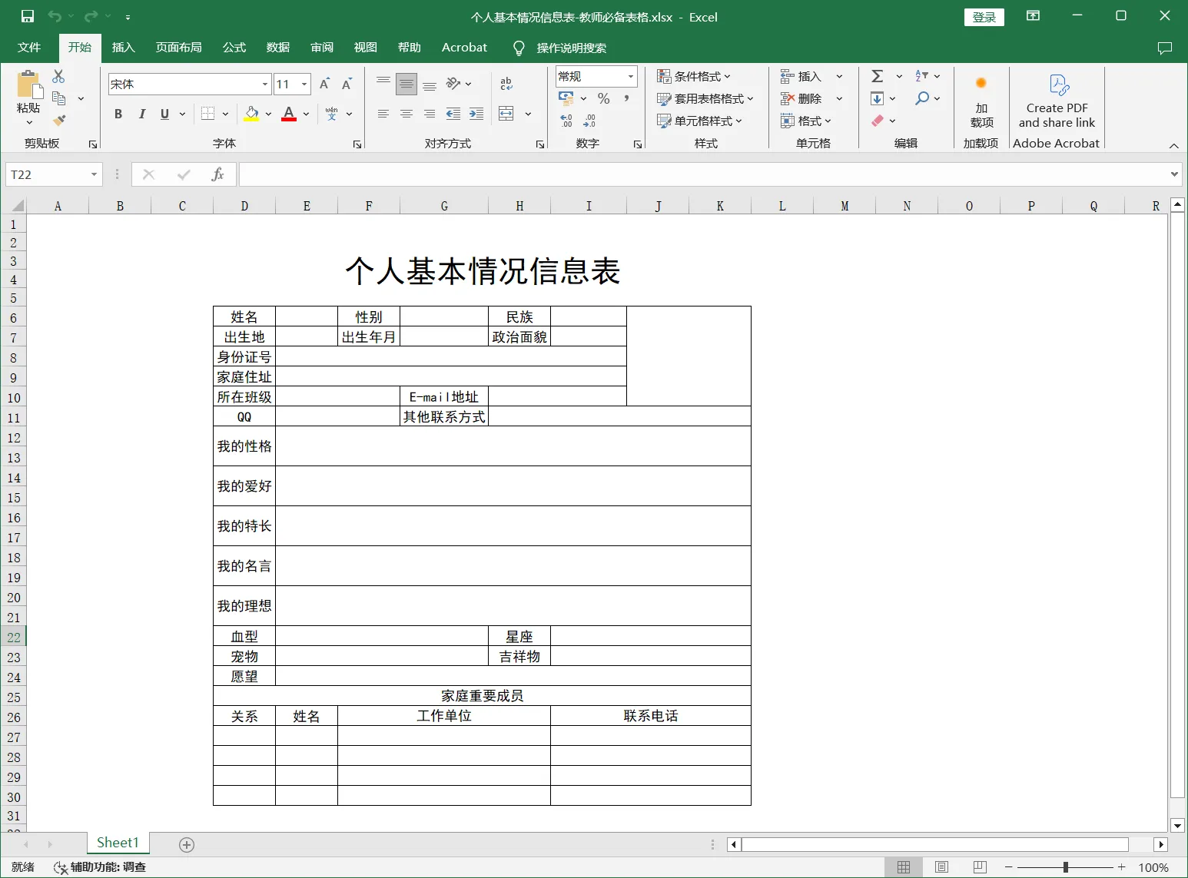
Task: Switch to the Acrobat tab
Action: 464,48
